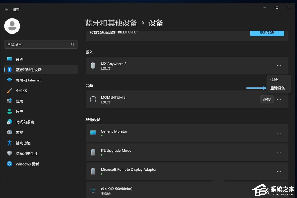Viewport: 297px width, 198px height.
Task: Open 时间和语言 settings
Action: [25, 122]
